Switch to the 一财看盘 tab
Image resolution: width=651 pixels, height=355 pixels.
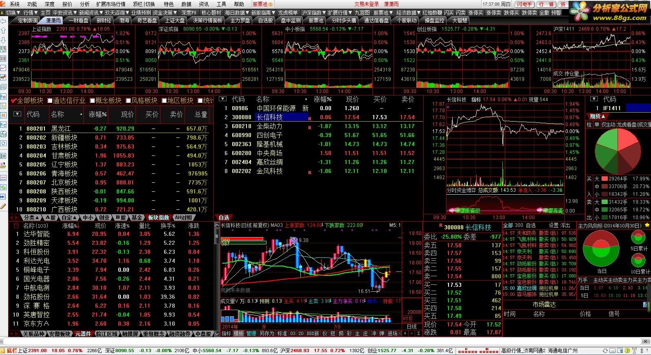[x=78, y=20]
